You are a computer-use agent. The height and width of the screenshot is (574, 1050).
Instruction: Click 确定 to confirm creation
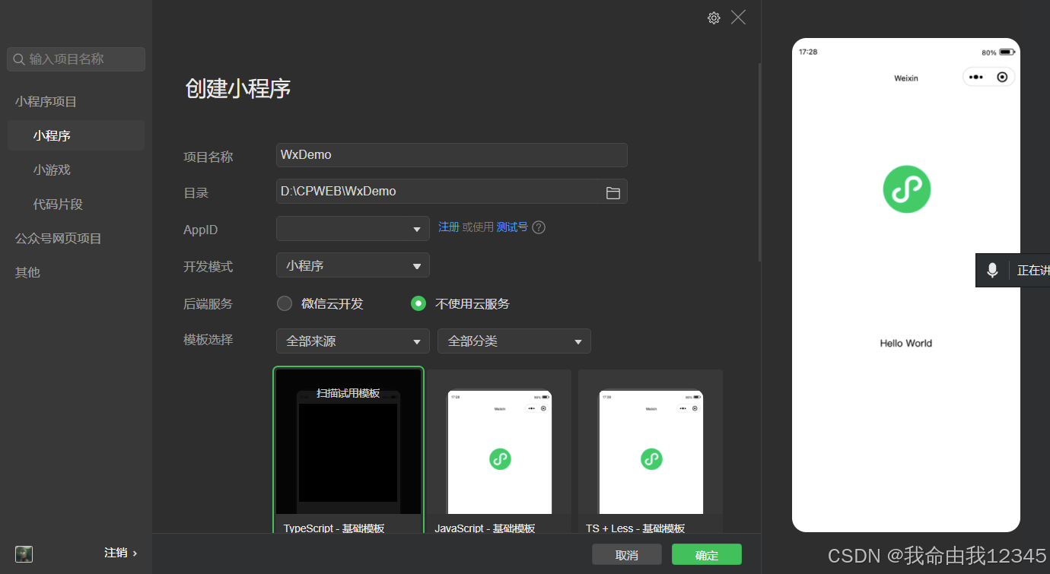point(707,554)
